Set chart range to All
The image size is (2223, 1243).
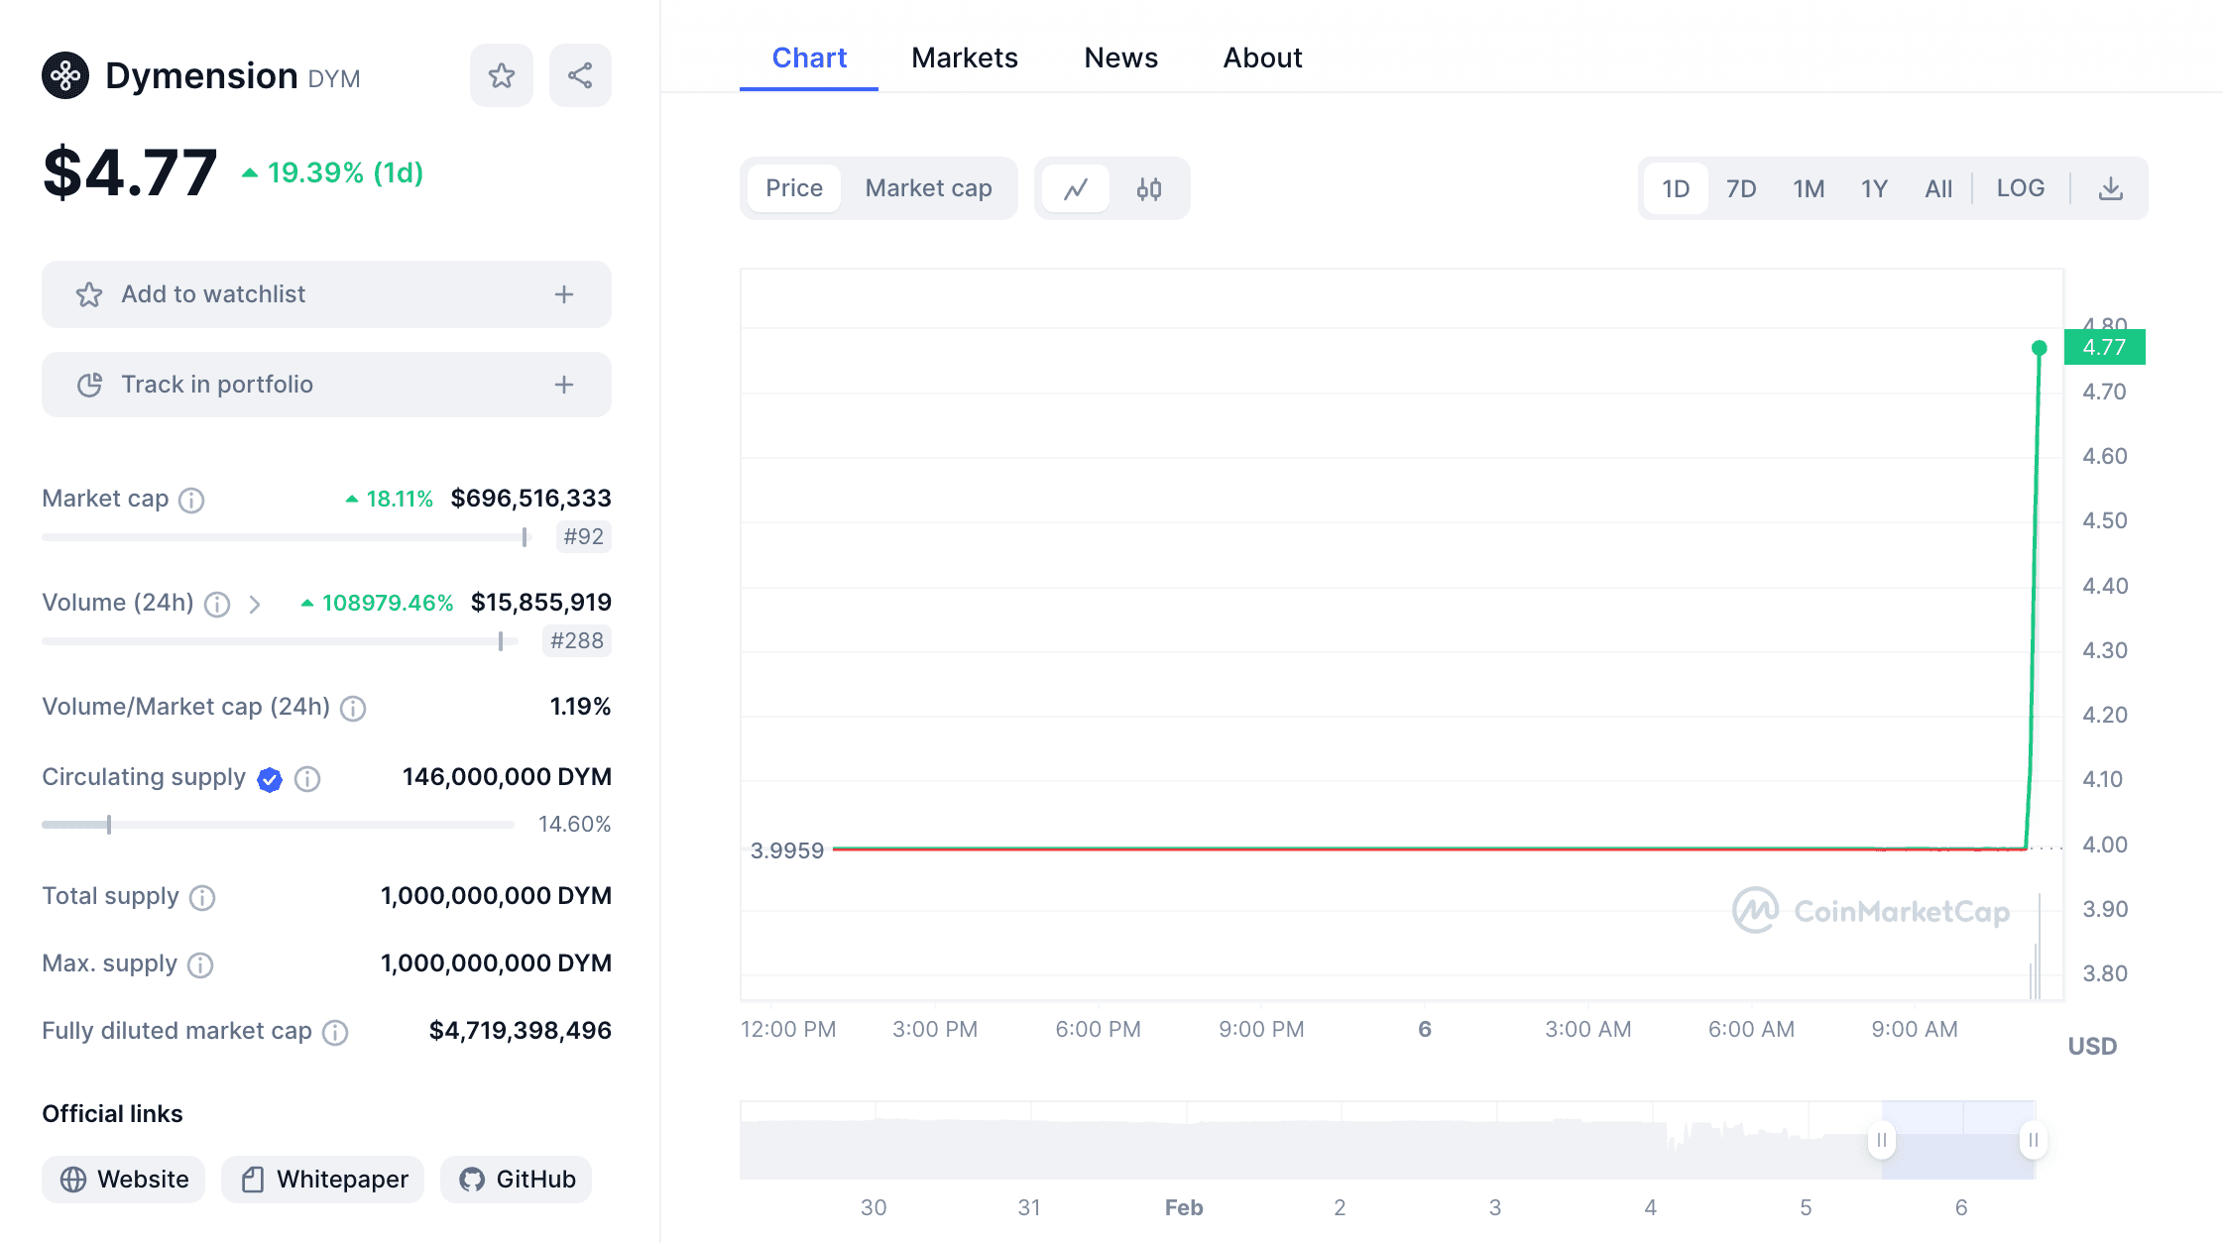(x=1938, y=188)
